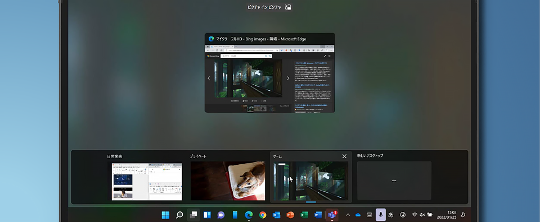Open the Wi-Fi network tray icon

point(415,215)
